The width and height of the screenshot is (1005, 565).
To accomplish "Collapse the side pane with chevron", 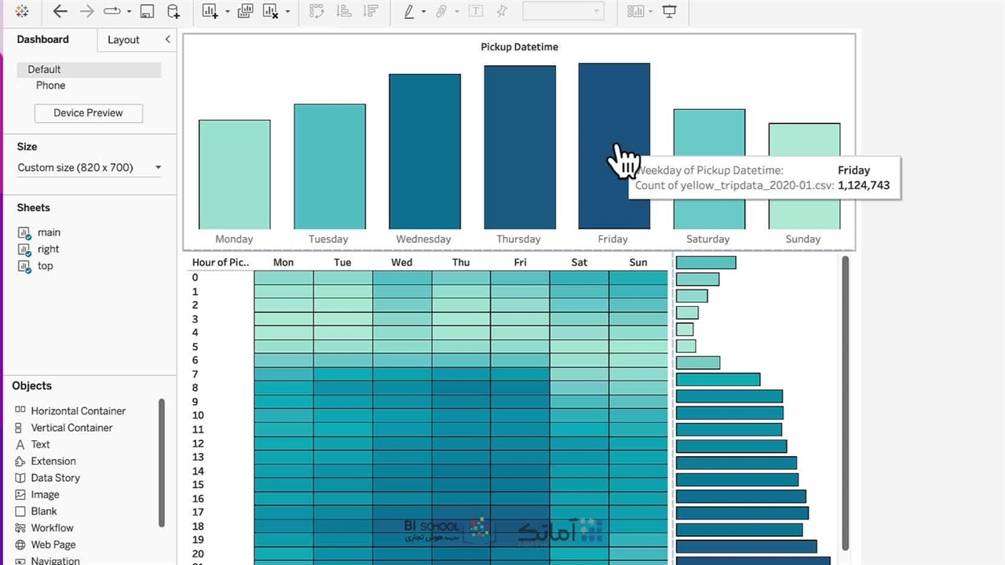I will (x=167, y=39).
